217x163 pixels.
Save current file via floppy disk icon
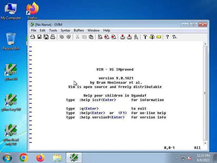tap(39, 37)
